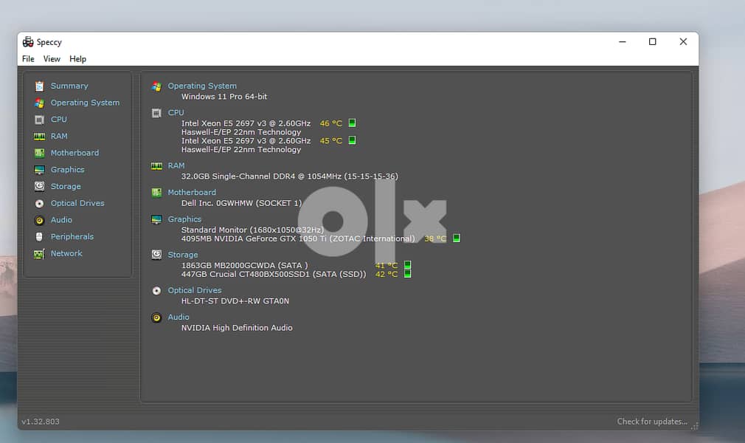Screen dimensions: 745x443
Task: Open the Operating System heading link
Action: pos(202,86)
